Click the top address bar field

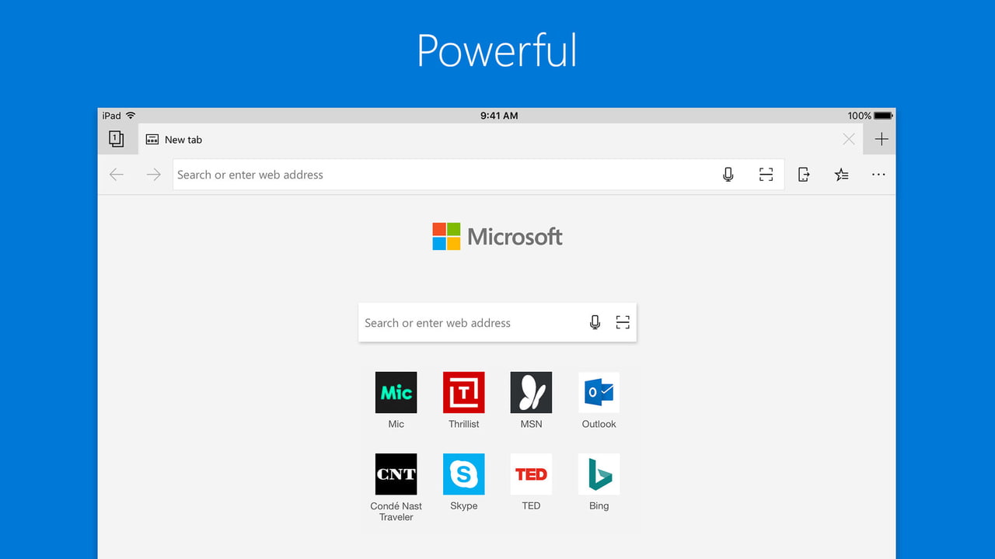point(435,175)
